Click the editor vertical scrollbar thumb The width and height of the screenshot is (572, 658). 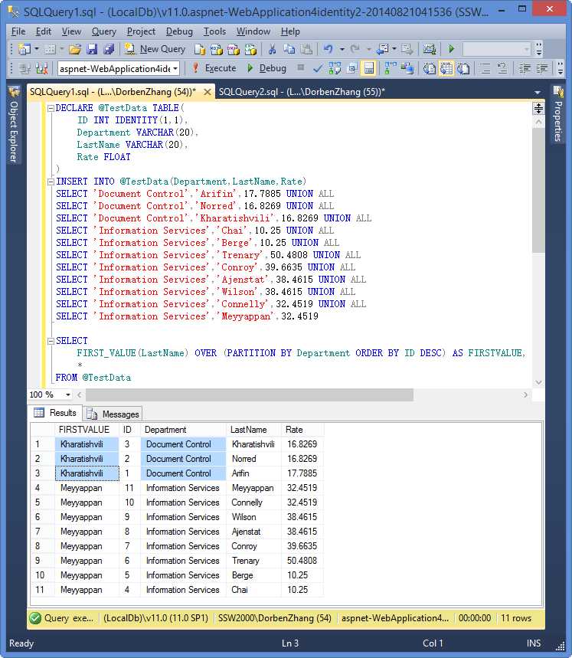coord(538,190)
